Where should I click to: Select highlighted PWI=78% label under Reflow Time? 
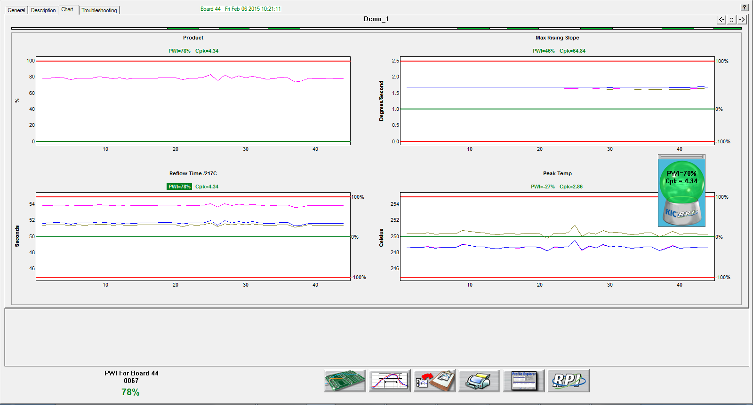tap(179, 187)
